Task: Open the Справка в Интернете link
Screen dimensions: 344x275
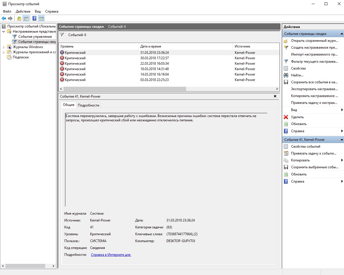Action: tap(111, 255)
